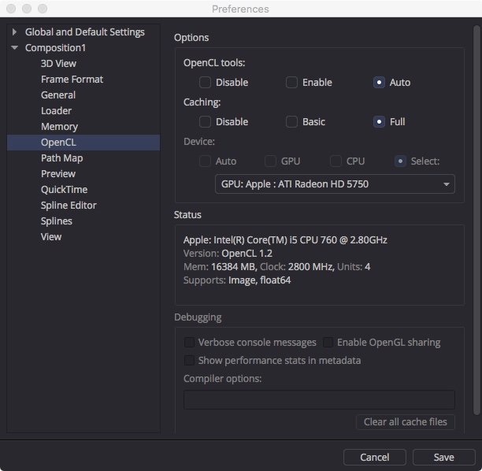Image resolution: width=482 pixels, height=471 pixels.
Task: Enable OpenGL sharing checkbox
Action: pyautogui.click(x=328, y=342)
